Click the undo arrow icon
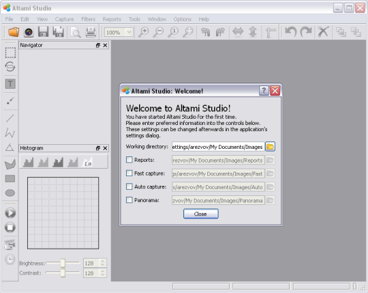Viewport: 368px width, 293px height. (290, 32)
